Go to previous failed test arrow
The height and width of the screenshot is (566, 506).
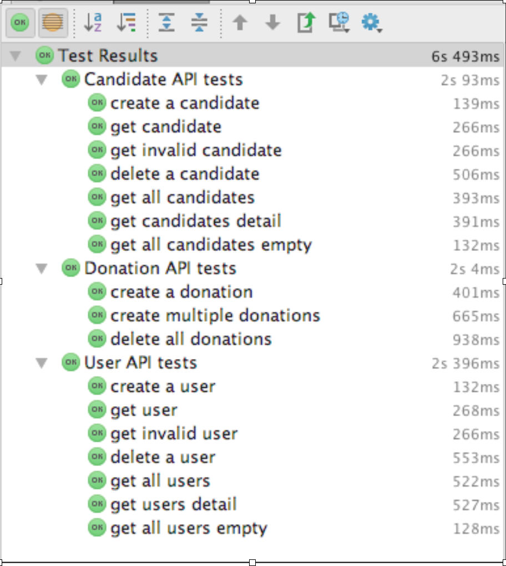[x=240, y=23]
